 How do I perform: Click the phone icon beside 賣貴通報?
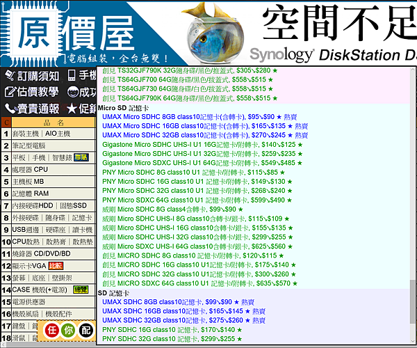click(10, 109)
